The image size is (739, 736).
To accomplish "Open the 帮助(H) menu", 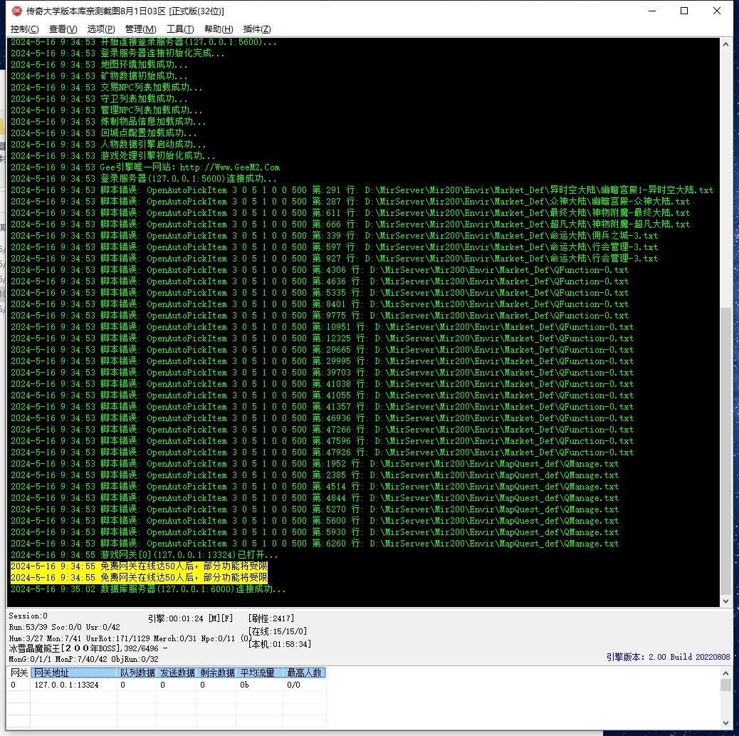I will (219, 29).
